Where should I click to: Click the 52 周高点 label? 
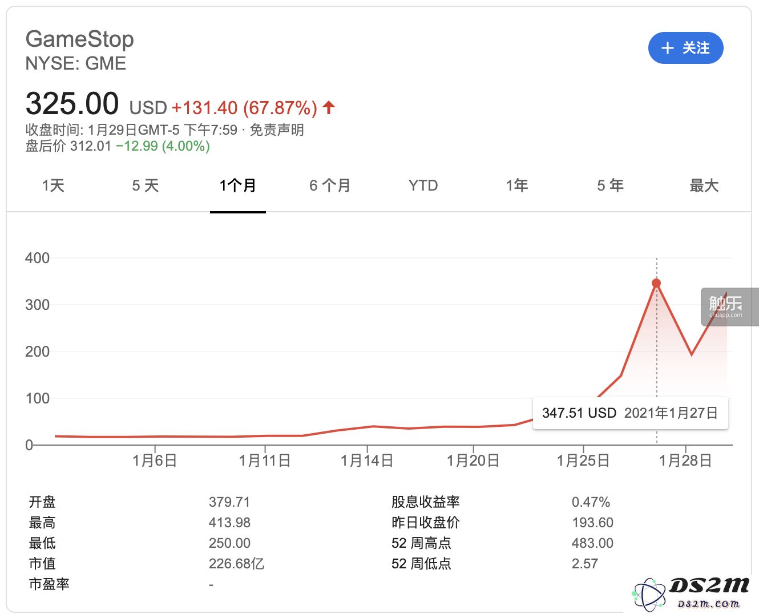(x=421, y=543)
